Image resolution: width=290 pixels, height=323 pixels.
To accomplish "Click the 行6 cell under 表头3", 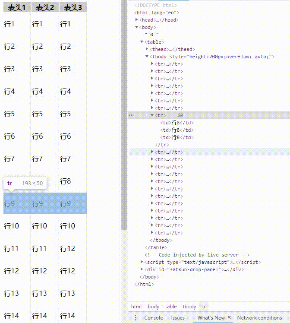I will [x=65, y=136].
